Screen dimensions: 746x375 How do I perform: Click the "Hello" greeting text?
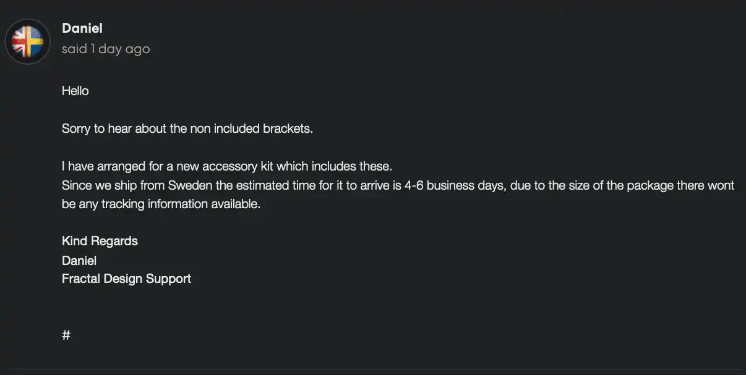75,91
